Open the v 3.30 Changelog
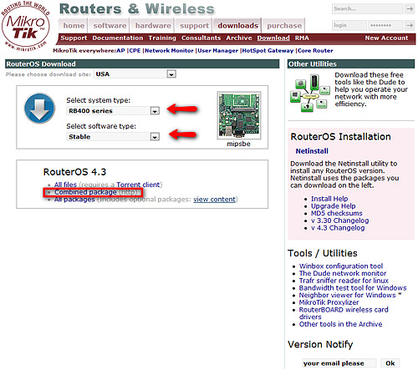This screenshot has width=418, height=370. (340, 220)
